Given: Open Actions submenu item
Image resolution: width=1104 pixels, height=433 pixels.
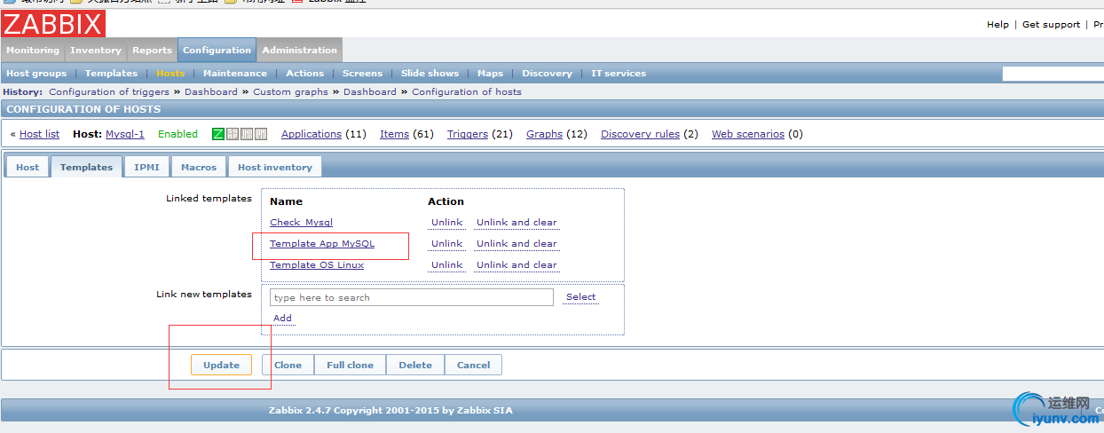Looking at the screenshot, I should click(x=305, y=74).
